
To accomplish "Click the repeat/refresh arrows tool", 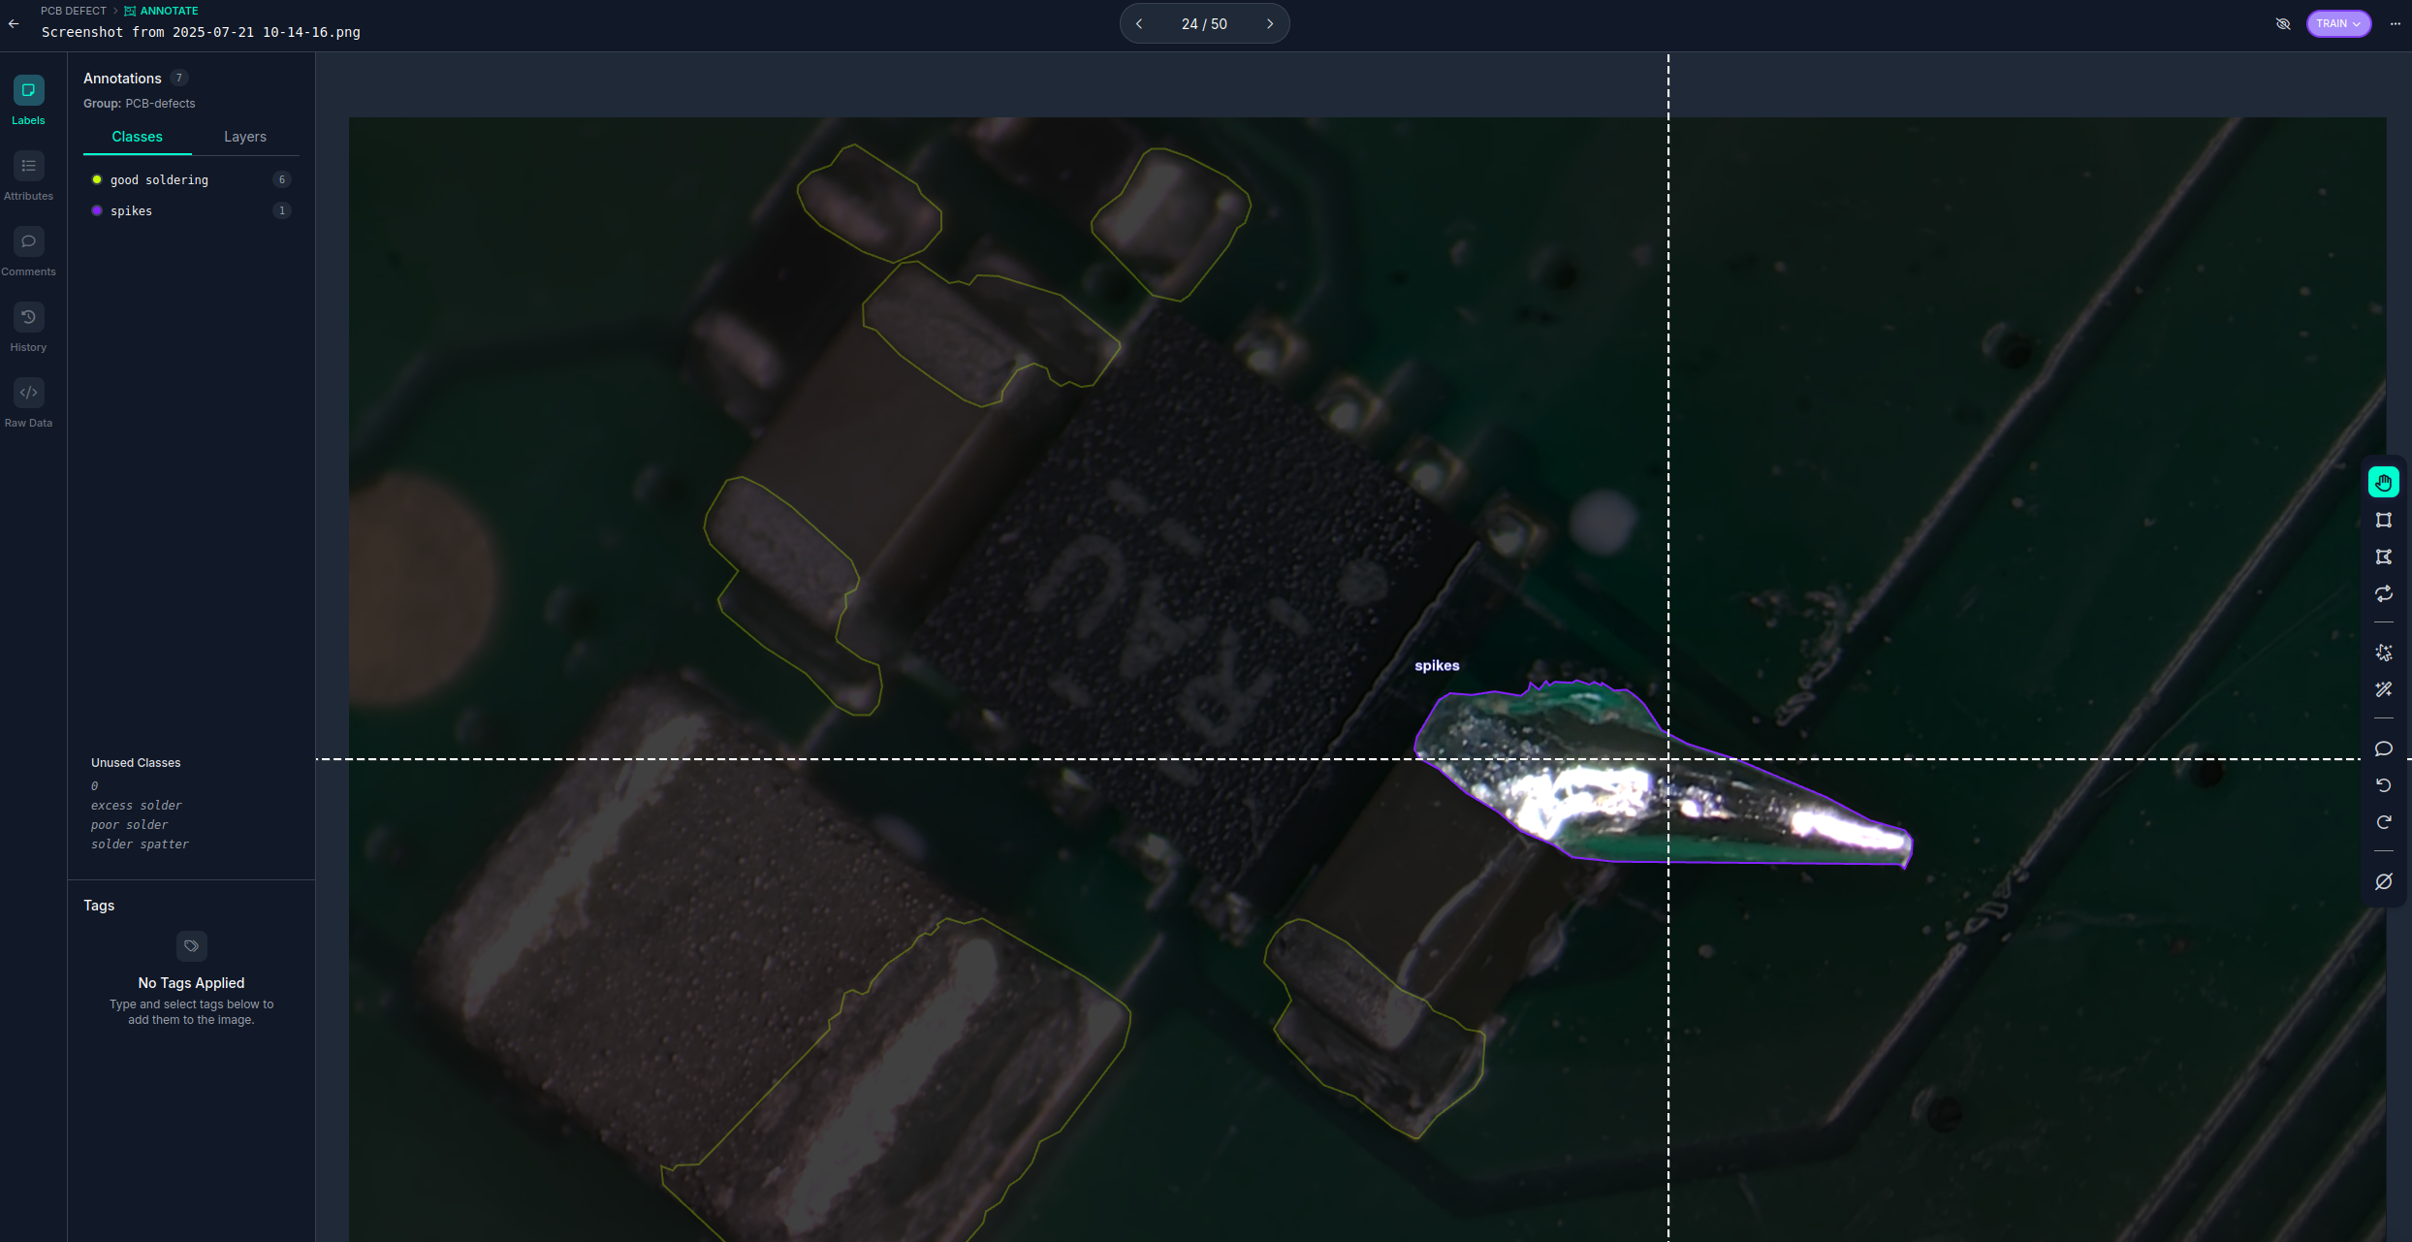I will (x=2383, y=593).
